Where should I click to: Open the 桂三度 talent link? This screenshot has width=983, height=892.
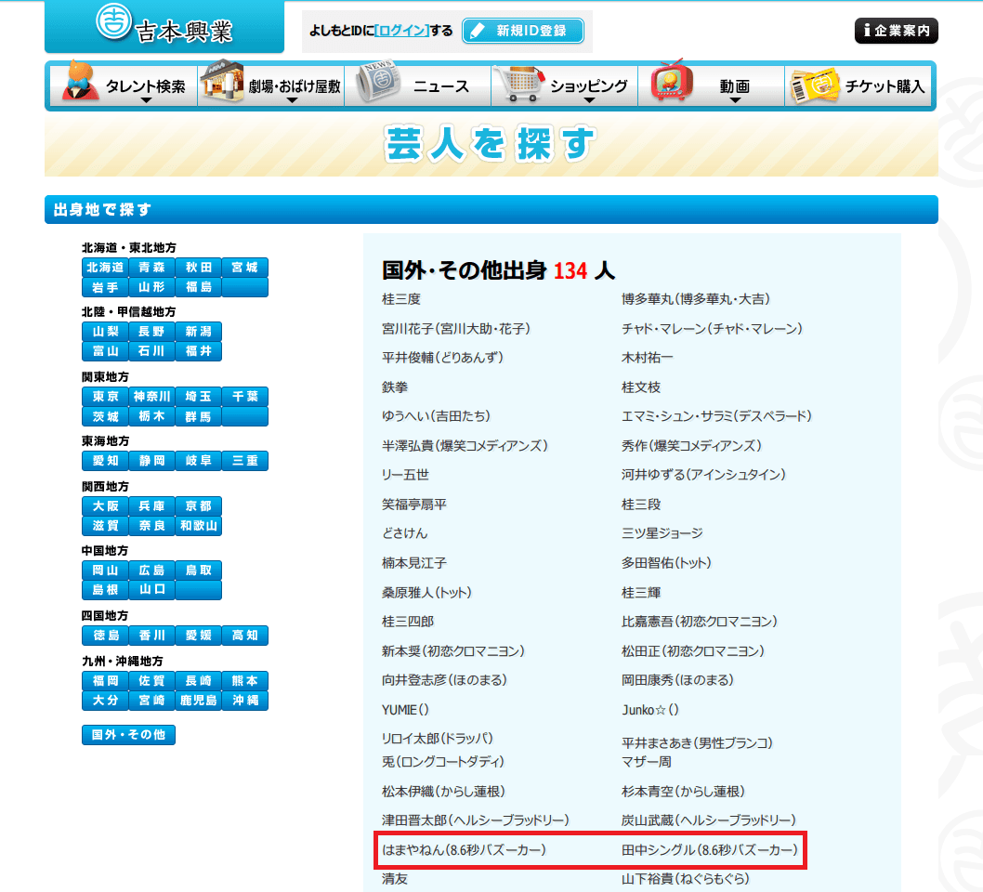click(x=401, y=299)
